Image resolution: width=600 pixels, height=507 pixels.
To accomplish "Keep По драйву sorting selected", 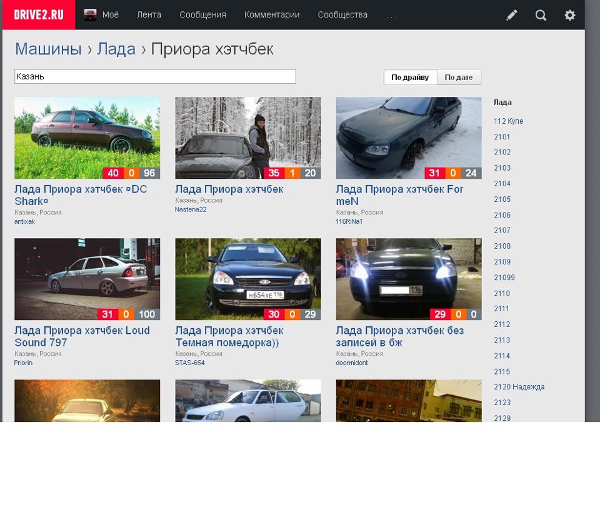I will tap(410, 77).
